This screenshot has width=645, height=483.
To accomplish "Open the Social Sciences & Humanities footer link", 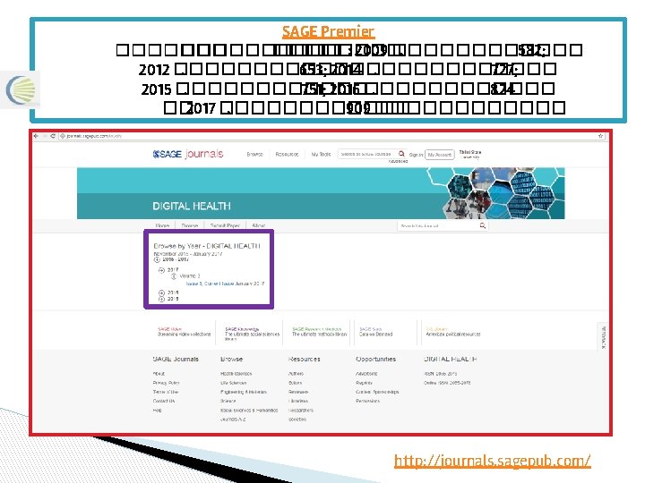I will pyautogui.click(x=249, y=411).
